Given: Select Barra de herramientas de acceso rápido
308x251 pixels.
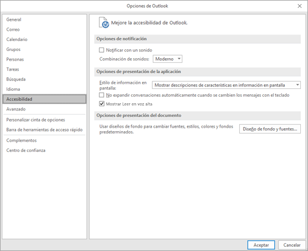Looking at the screenshot, I should click(x=44, y=130).
